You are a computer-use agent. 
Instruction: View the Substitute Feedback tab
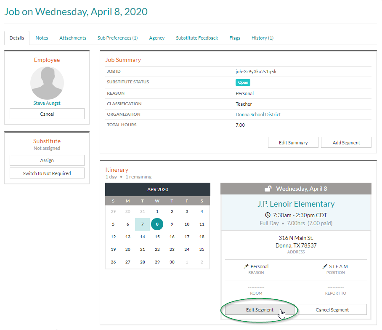pos(197,38)
